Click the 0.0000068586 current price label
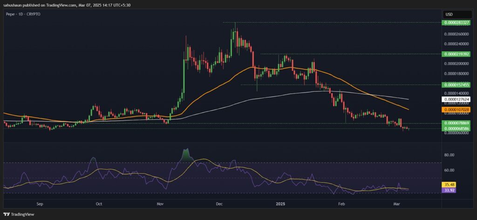 (457, 128)
